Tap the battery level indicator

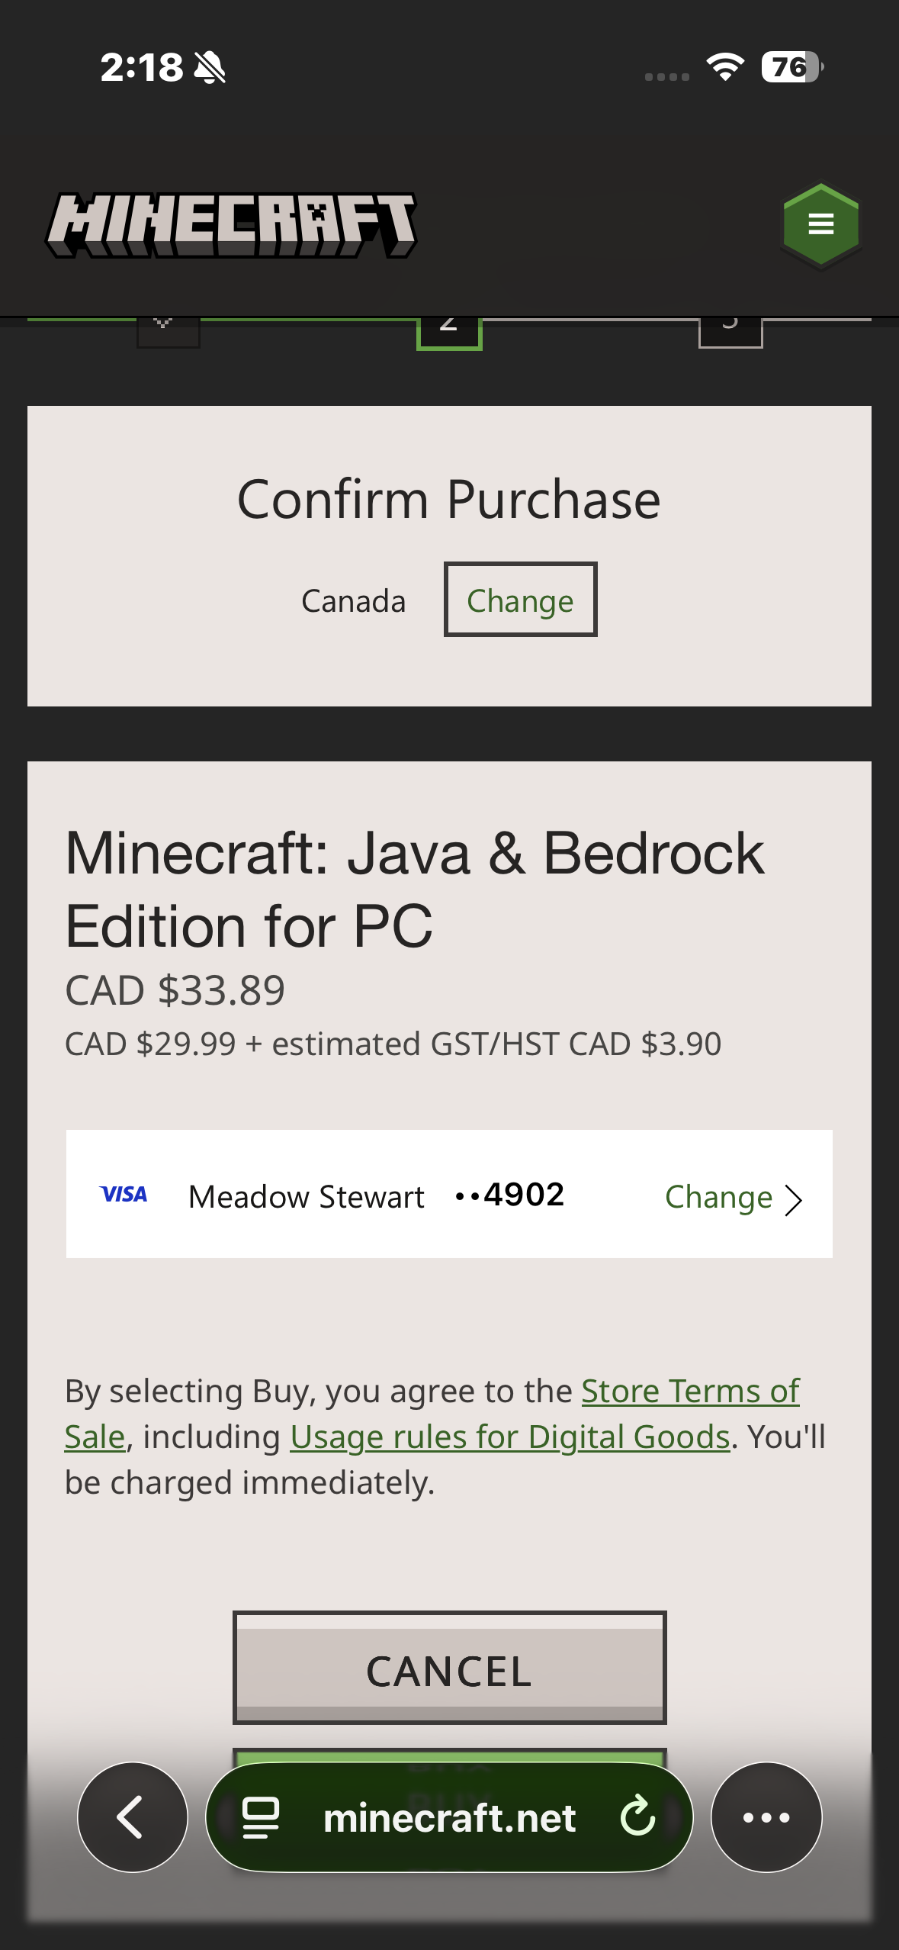point(791,67)
